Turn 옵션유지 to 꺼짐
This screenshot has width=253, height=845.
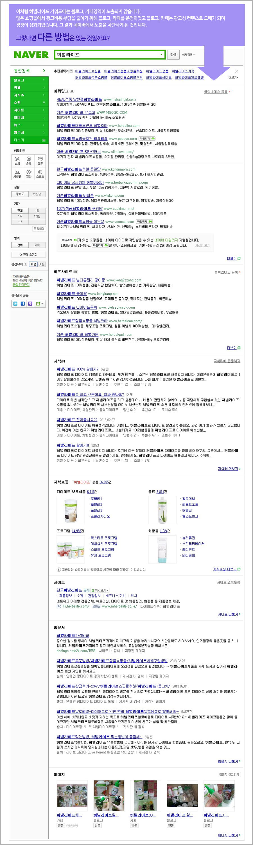[x=33, y=264]
